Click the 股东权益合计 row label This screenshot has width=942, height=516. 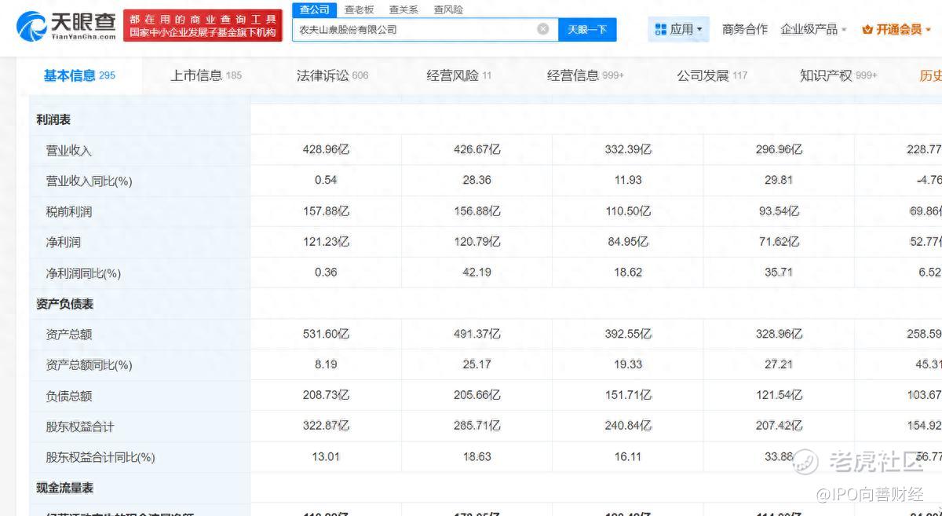[x=80, y=426]
